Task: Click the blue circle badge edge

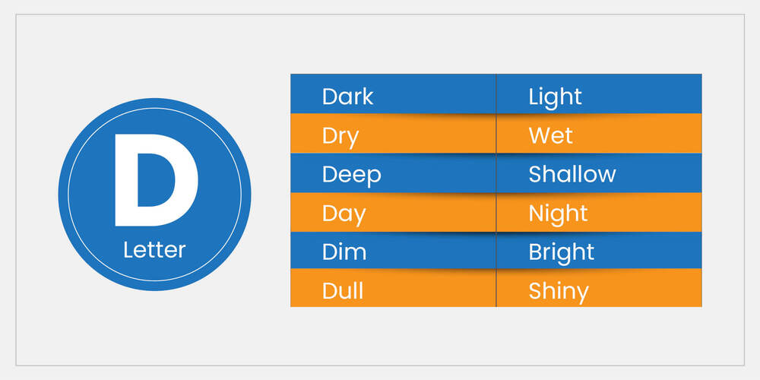Action: pos(65,194)
